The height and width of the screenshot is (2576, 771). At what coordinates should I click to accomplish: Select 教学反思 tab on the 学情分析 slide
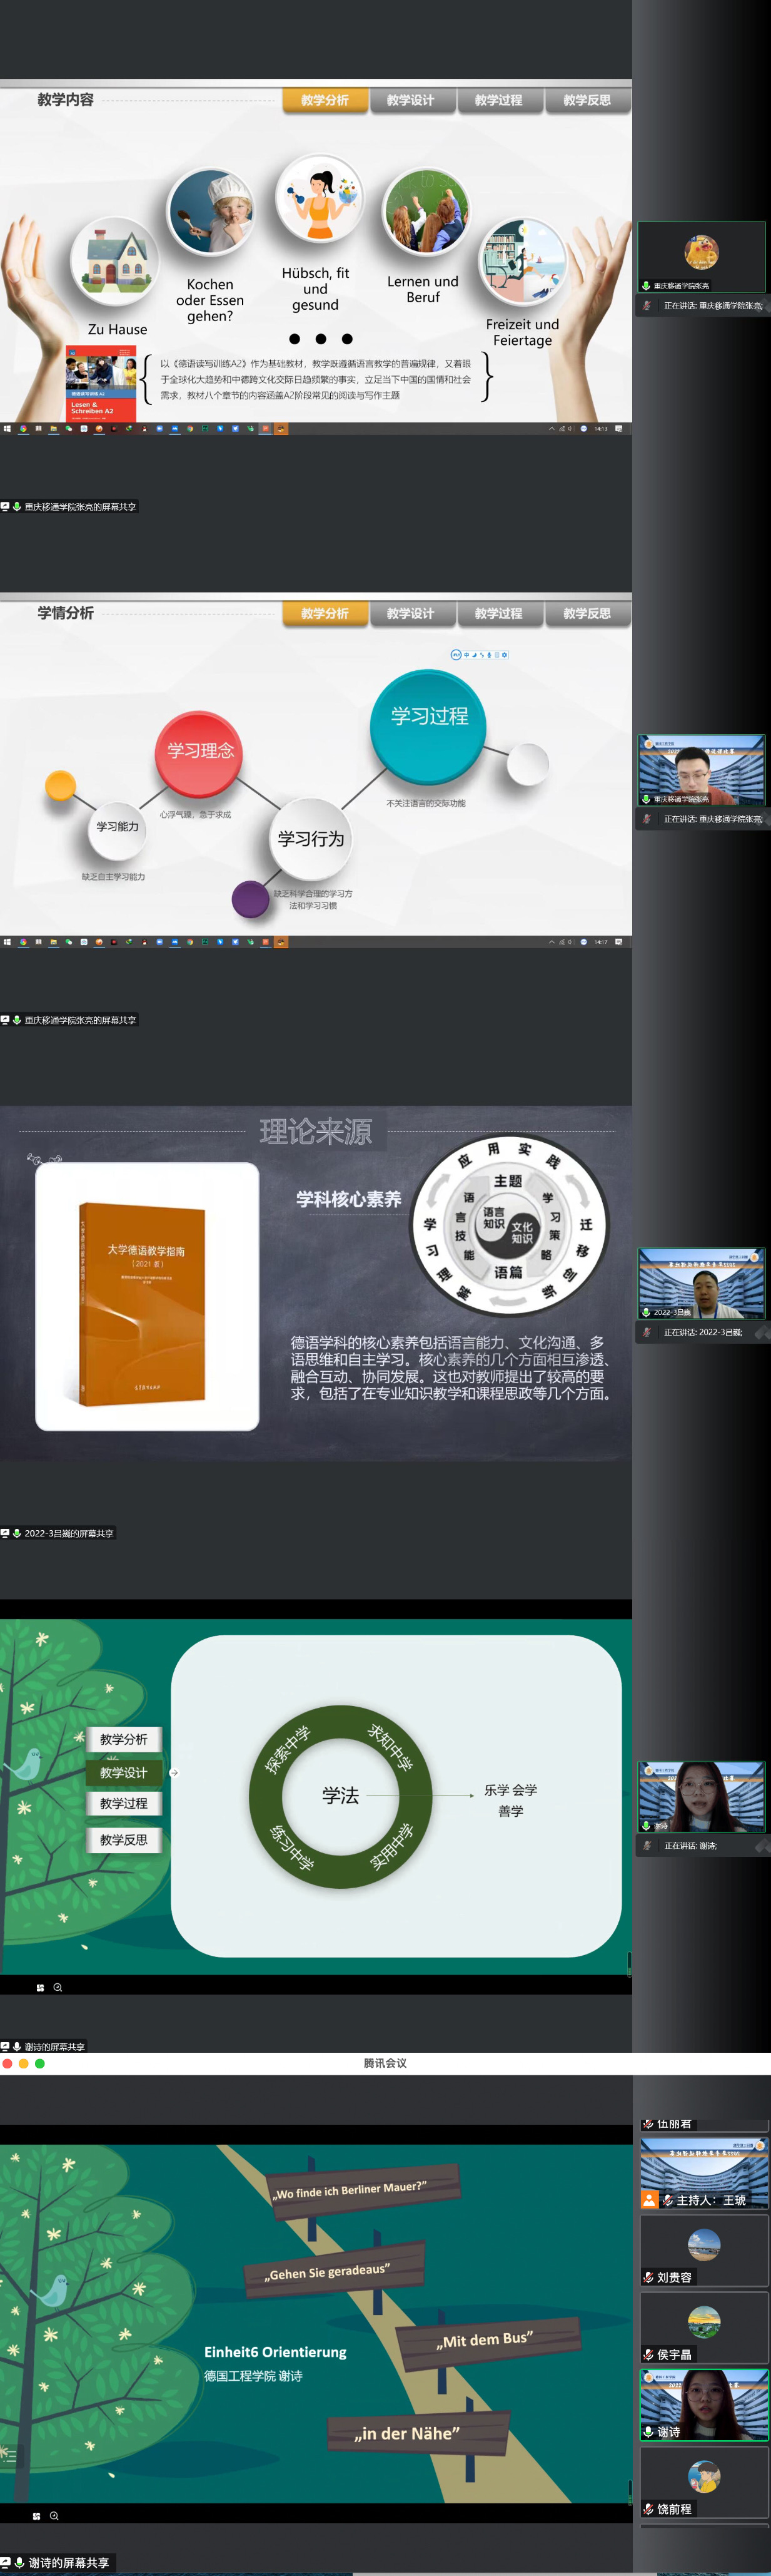(587, 613)
